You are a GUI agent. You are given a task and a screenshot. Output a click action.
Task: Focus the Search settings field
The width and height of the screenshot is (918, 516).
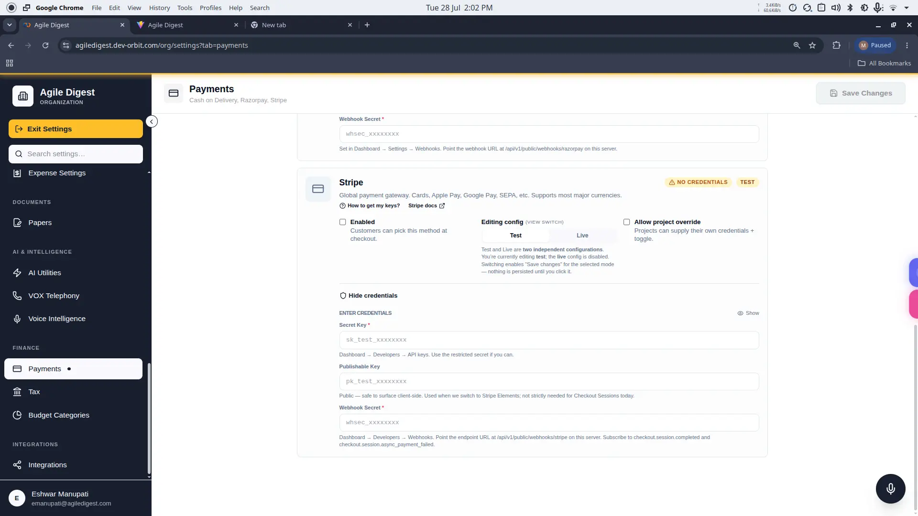(76, 154)
